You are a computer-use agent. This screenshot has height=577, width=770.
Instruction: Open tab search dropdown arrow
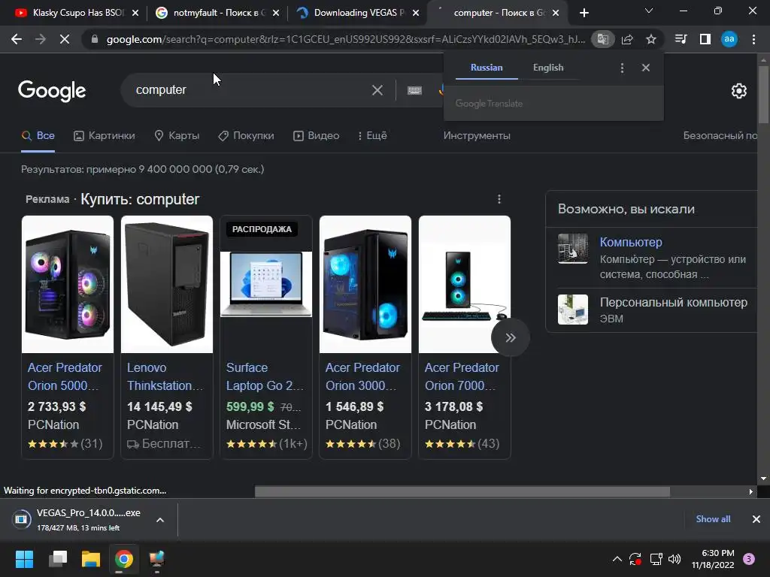pos(649,11)
